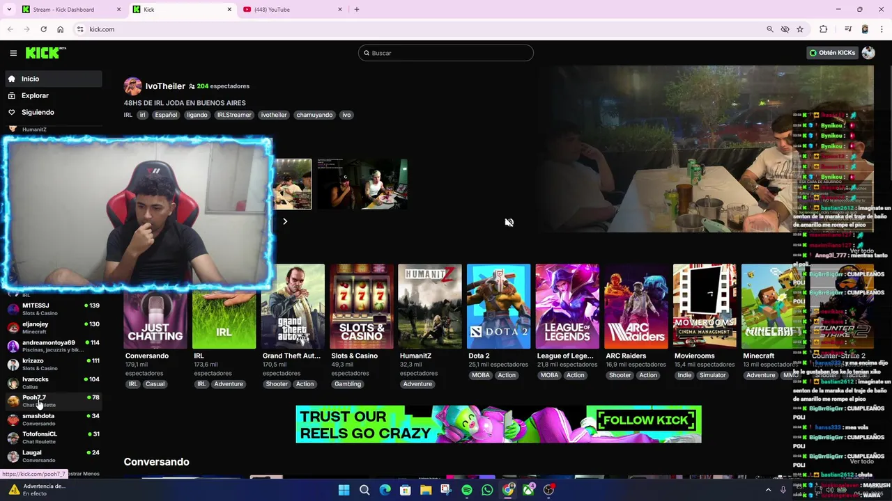This screenshot has width=892, height=501.
Task: Click the eye-slash icon in address bar
Action: [x=785, y=29]
